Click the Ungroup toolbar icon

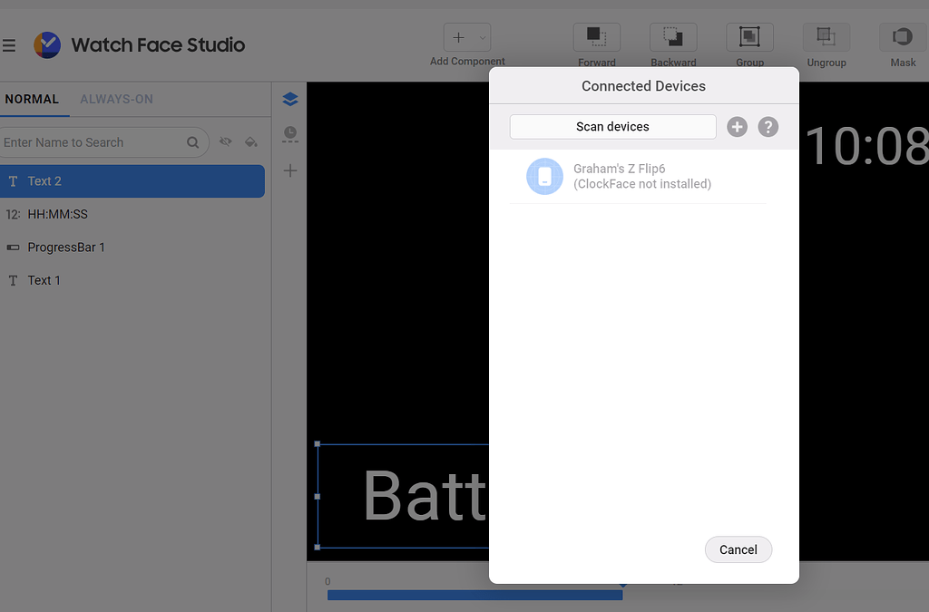pos(826,37)
